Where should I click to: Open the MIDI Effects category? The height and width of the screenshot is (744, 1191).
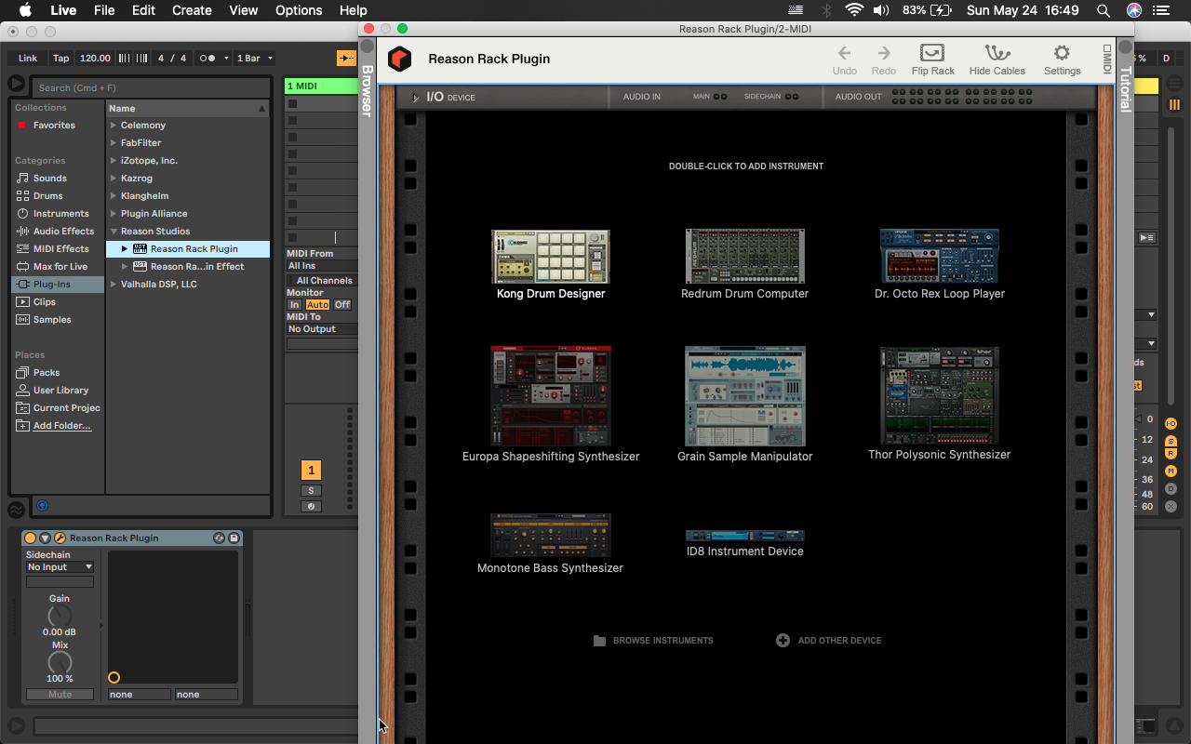[61, 249]
